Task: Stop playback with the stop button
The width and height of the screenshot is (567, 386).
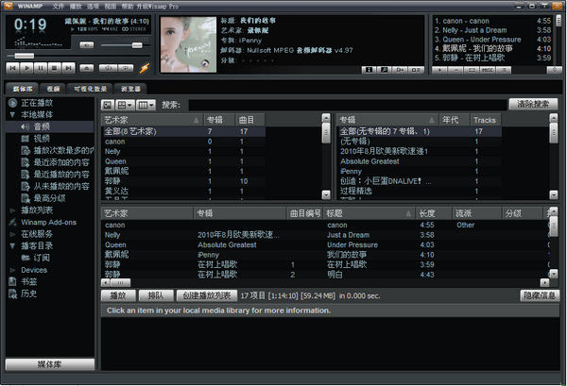Action: click(55, 68)
